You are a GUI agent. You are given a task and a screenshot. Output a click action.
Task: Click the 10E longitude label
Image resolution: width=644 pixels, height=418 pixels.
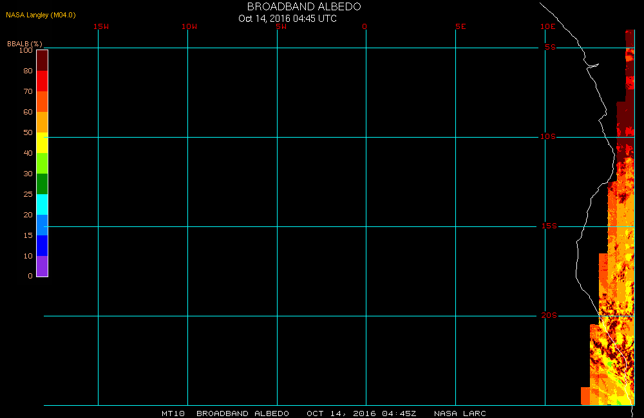pos(548,26)
